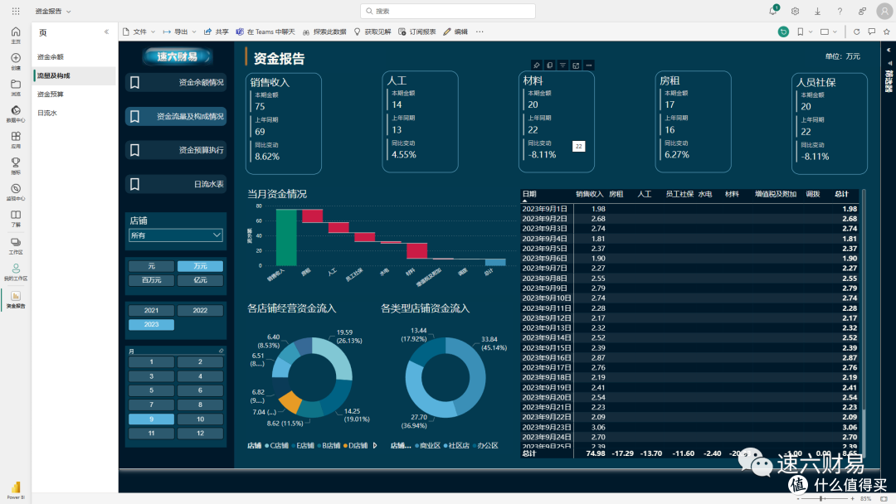This screenshot has height=504, width=896.
Task: Click the download arrow icon in header
Action: (x=817, y=11)
